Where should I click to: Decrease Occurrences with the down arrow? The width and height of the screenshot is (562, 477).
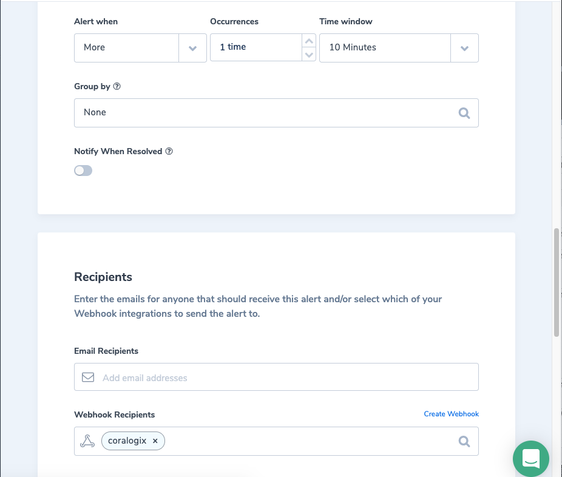point(309,55)
